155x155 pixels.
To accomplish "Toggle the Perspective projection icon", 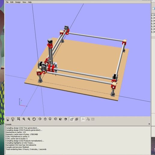I will coord(72,119).
